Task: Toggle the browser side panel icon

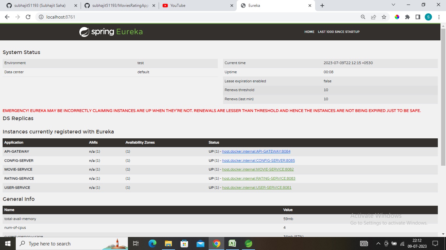Action: [418, 17]
